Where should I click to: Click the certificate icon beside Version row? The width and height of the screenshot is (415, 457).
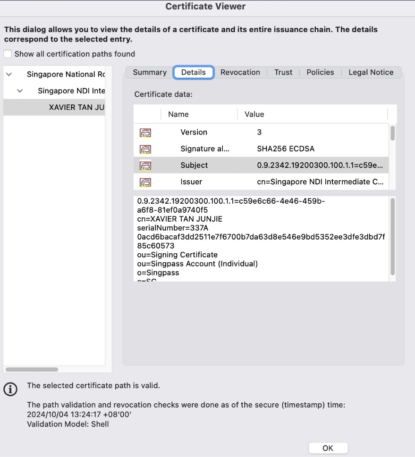(x=145, y=133)
